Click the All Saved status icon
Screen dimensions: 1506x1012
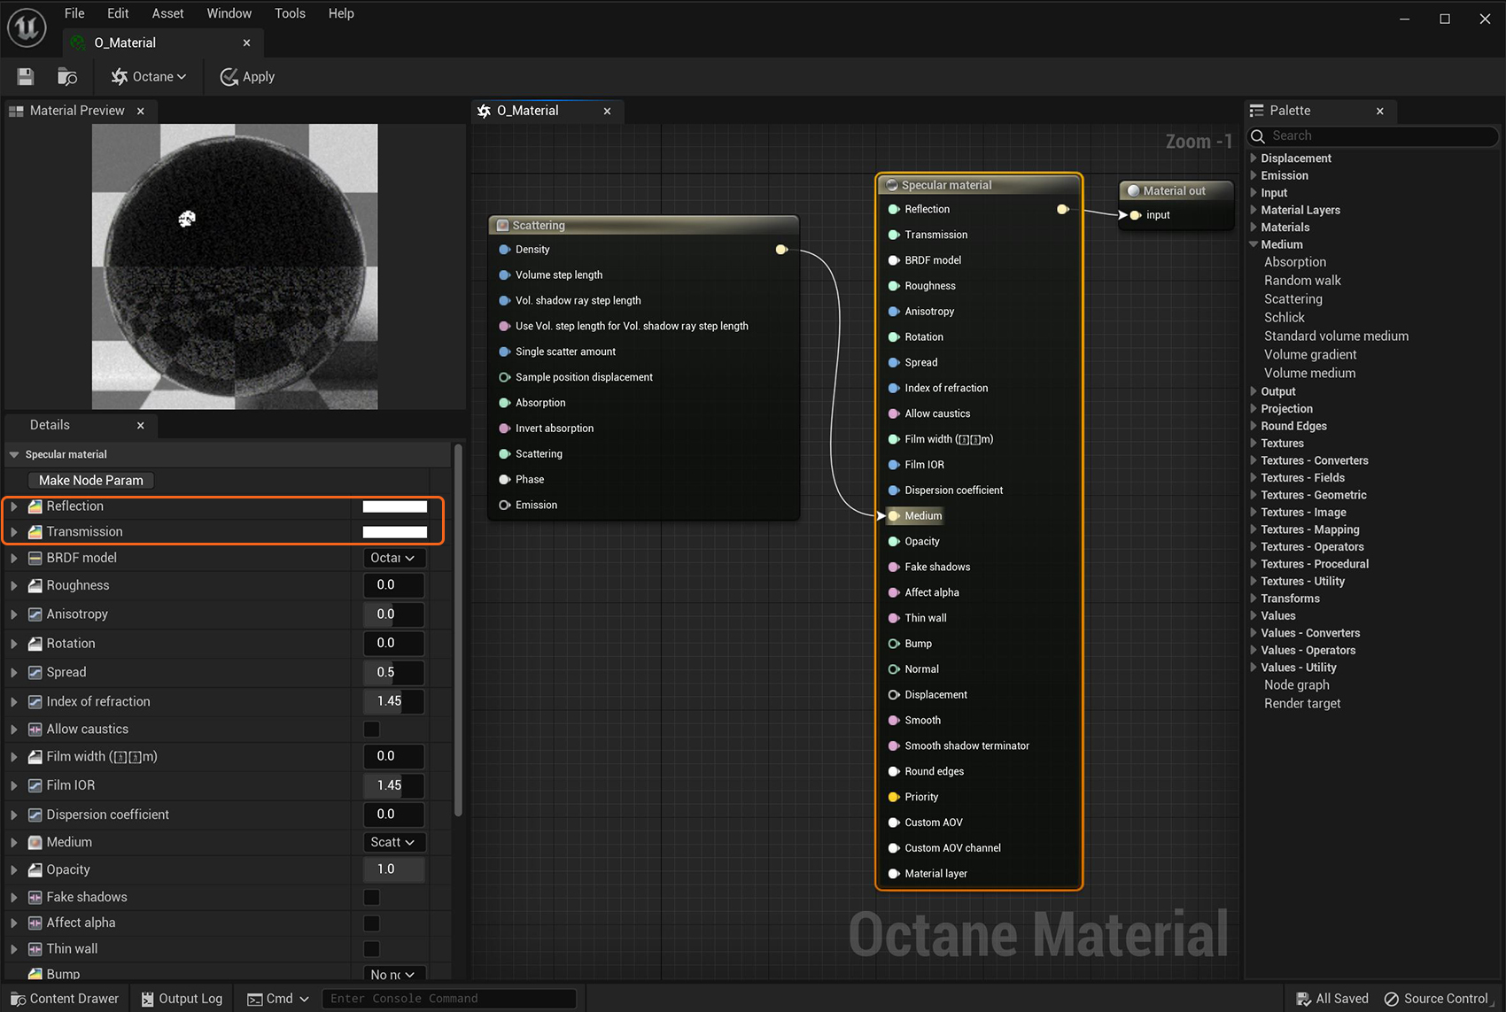coord(1304,999)
